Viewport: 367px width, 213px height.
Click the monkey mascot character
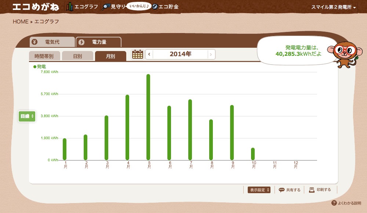345,54
